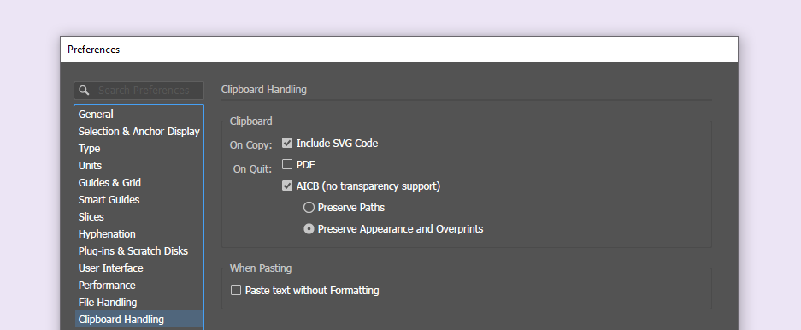Screen dimensions: 801x330
Task: Toggle AICB (no transparency support) checkbox
Action: (287, 186)
